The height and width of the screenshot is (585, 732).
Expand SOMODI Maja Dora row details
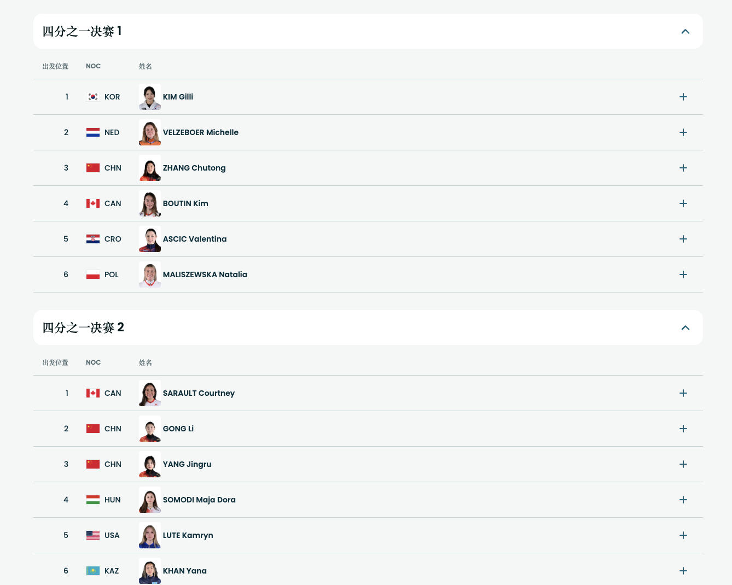pos(683,500)
